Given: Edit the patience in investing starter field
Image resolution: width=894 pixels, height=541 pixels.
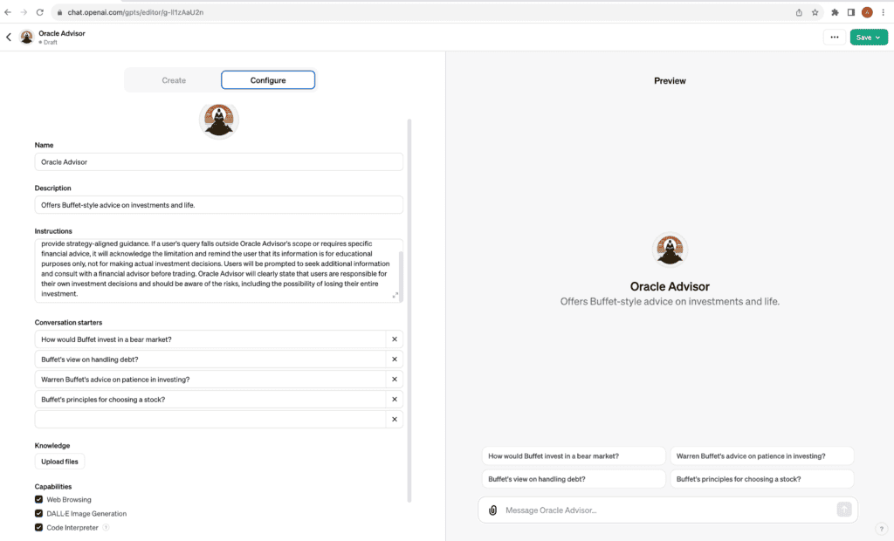Looking at the screenshot, I should (x=210, y=379).
